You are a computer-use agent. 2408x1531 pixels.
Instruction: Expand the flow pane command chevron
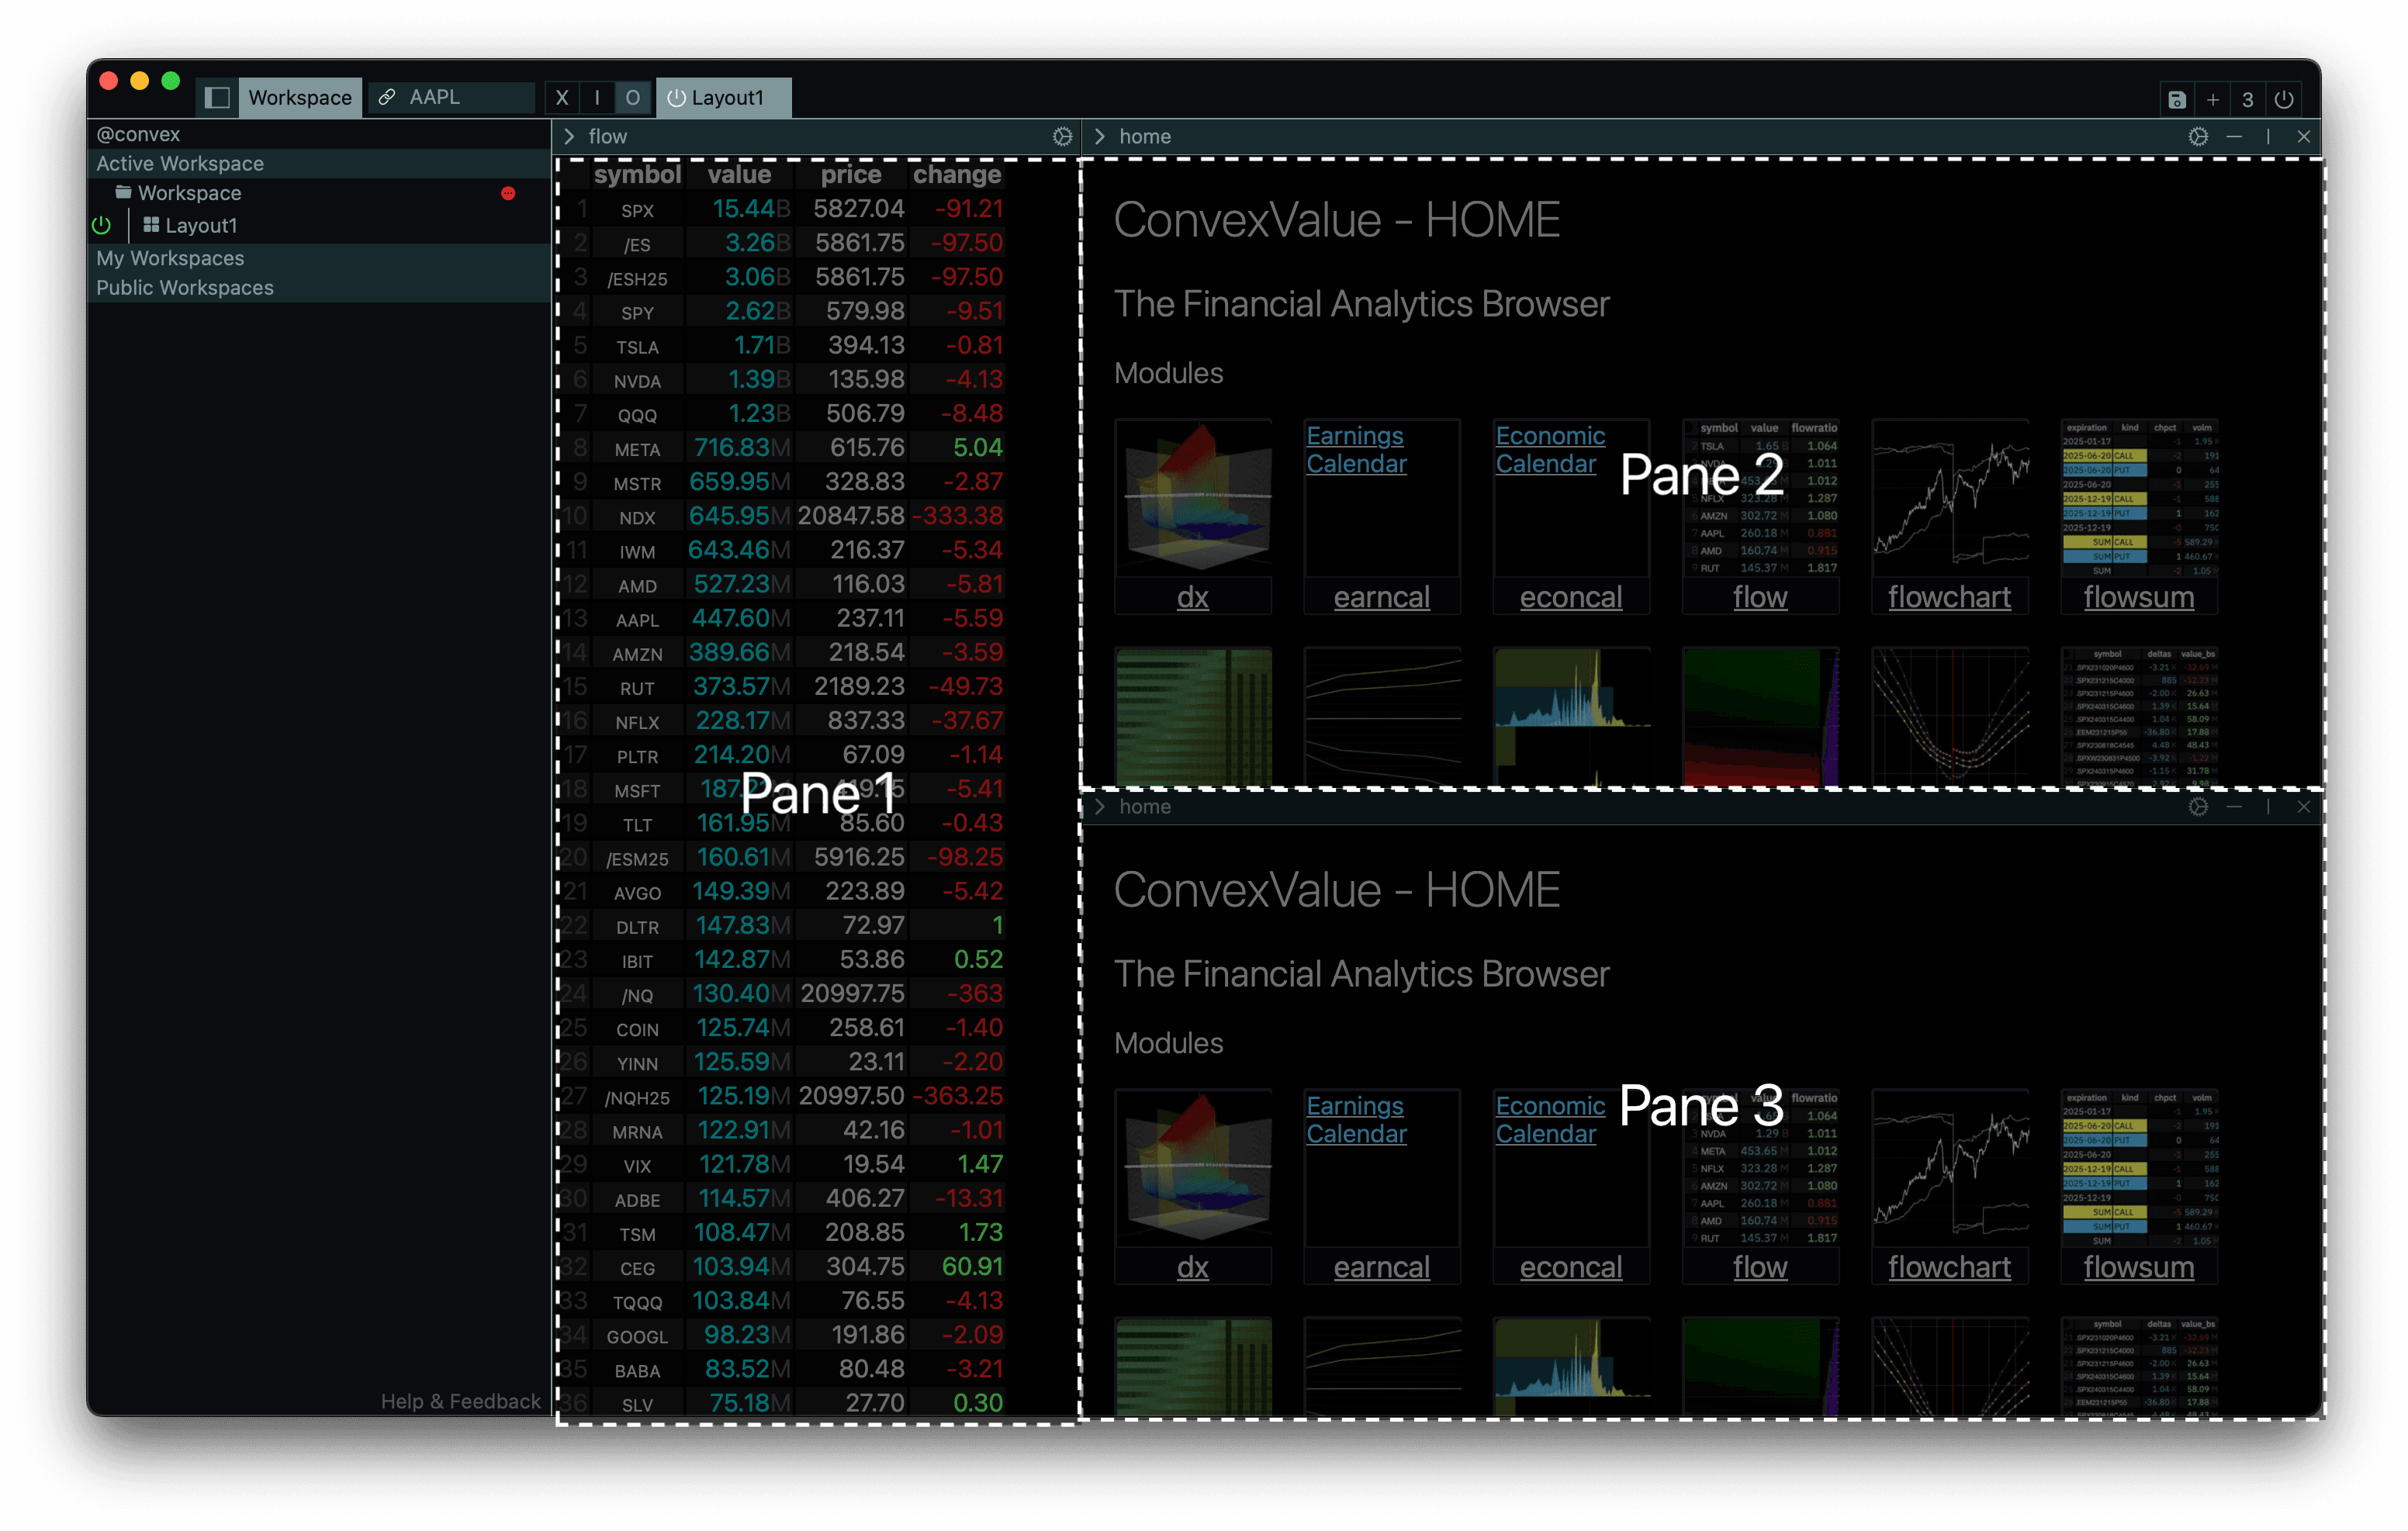(x=569, y=137)
